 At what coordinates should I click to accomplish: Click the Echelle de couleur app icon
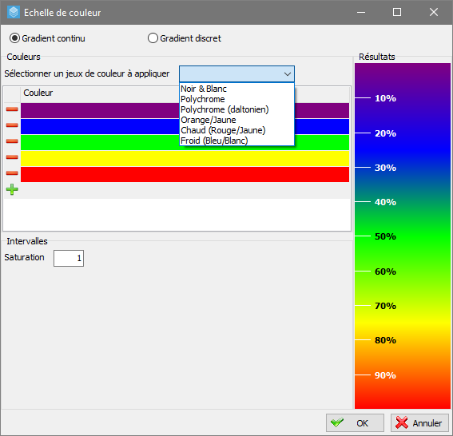pyautogui.click(x=14, y=13)
